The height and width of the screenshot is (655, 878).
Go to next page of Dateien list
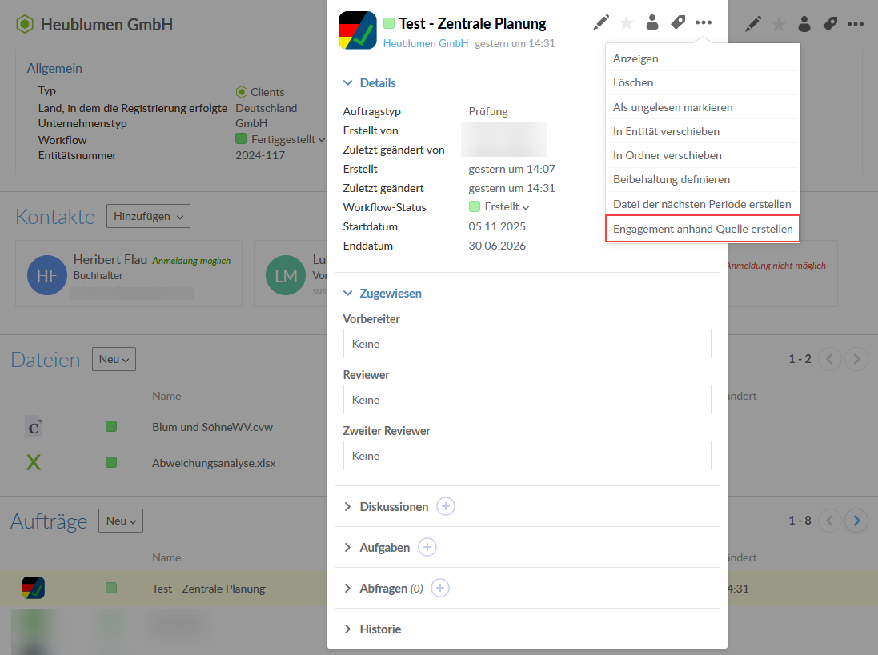click(x=856, y=359)
